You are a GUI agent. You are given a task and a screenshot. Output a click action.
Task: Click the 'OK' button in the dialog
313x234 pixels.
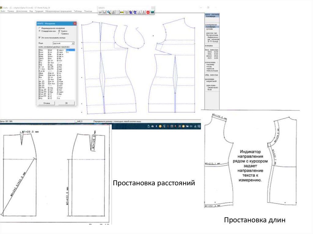66,103
